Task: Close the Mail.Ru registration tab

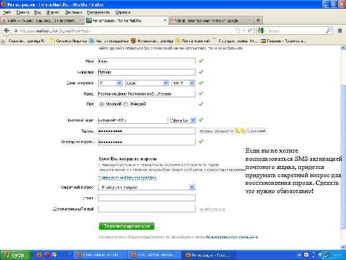Action: point(165,21)
